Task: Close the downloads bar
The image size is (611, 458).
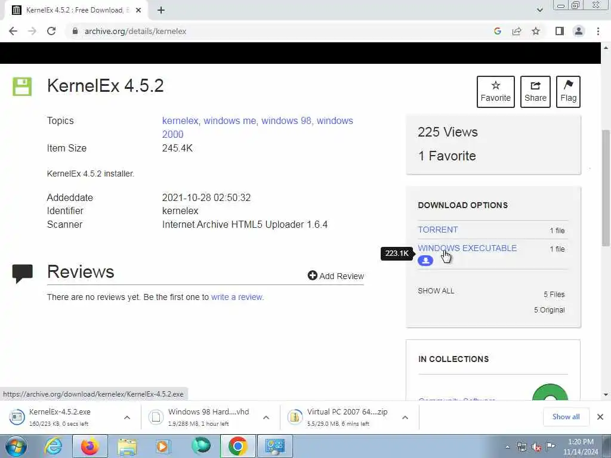Action: (x=600, y=417)
